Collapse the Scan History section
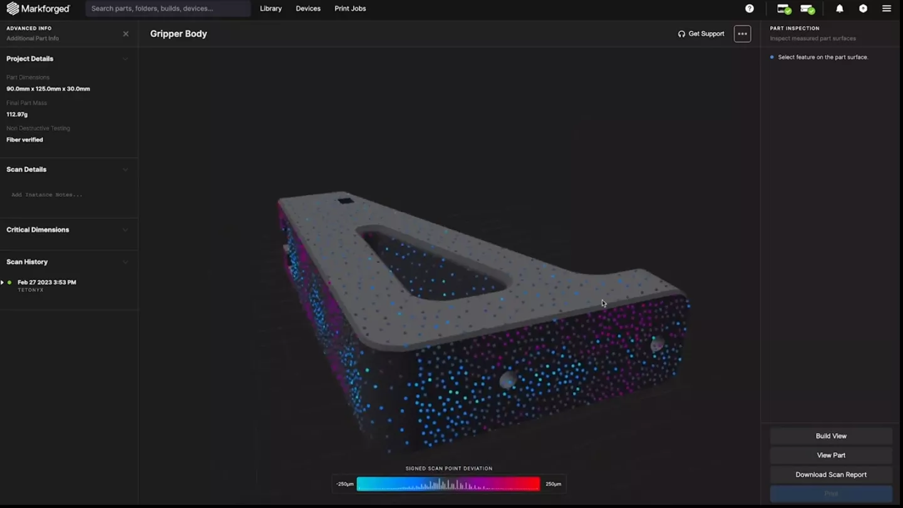The image size is (903, 508). tap(125, 262)
